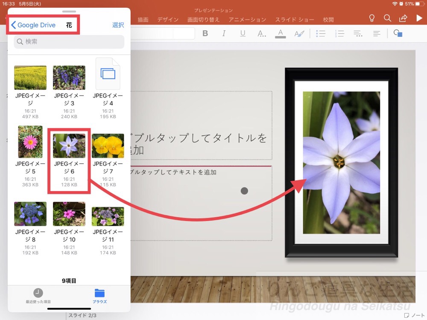Open the Search magnifier in the PowerPoint toolbar
Viewport: 427px width, 320px height.
(x=388, y=18)
